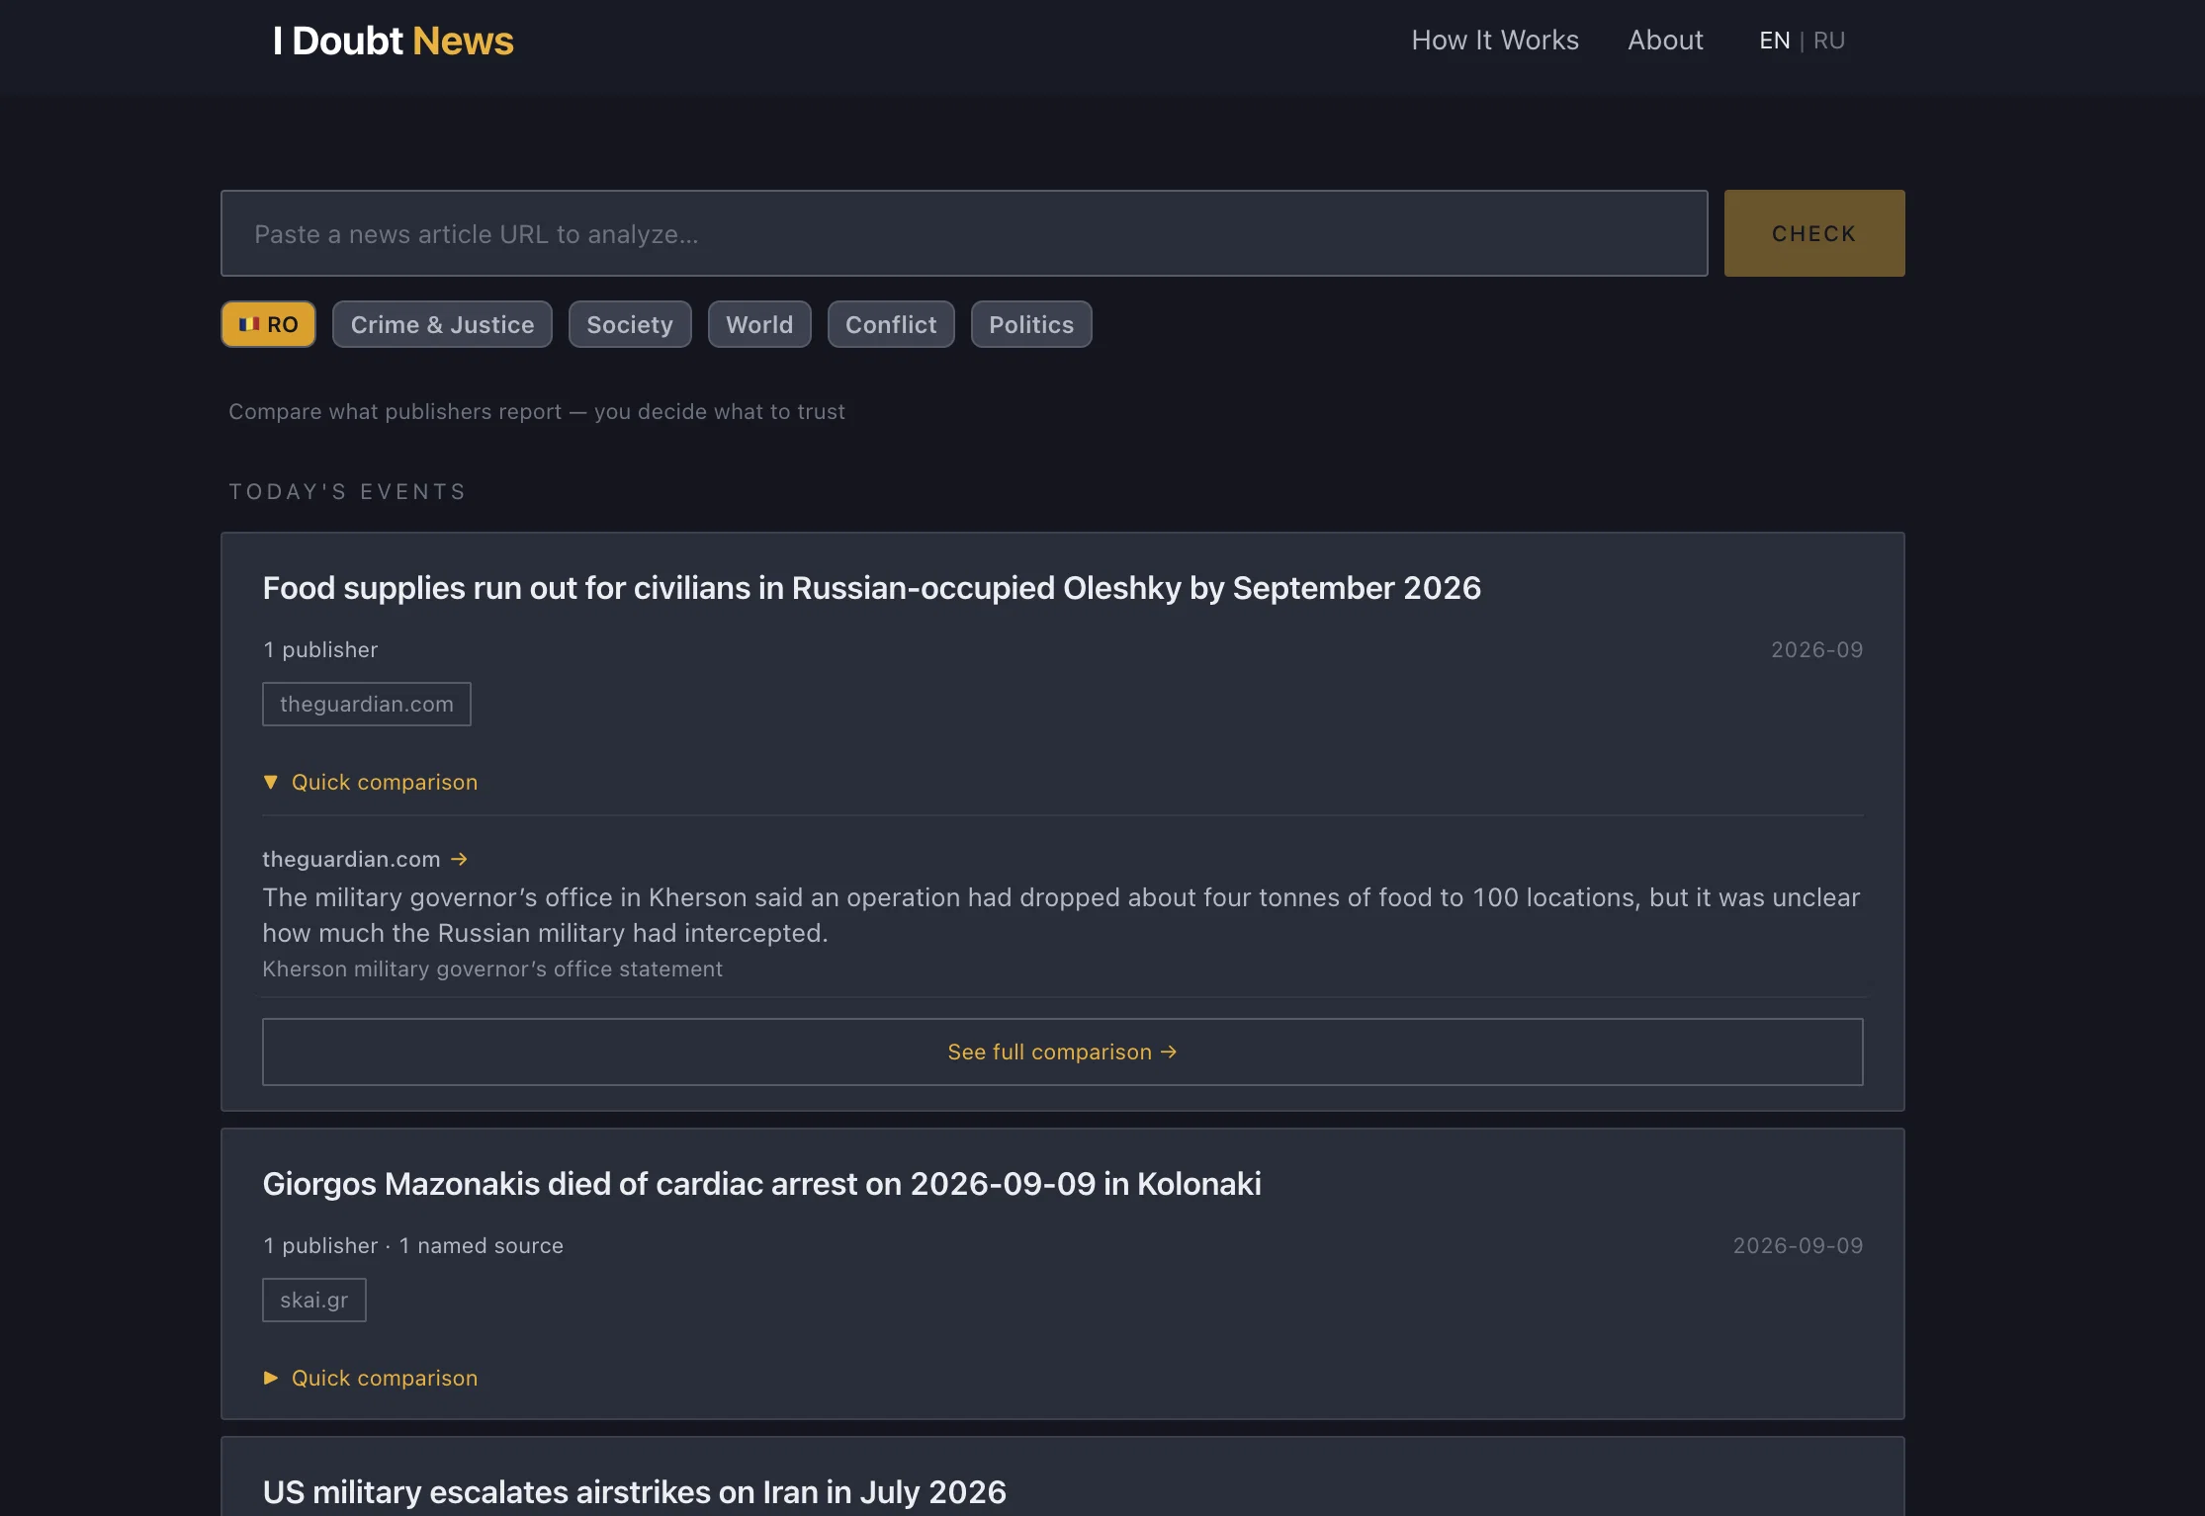Filter by Crime & Justice category

(x=442, y=324)
